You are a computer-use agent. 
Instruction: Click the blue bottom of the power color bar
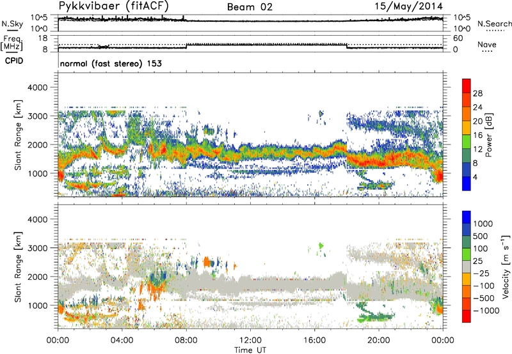pos(467,183)
